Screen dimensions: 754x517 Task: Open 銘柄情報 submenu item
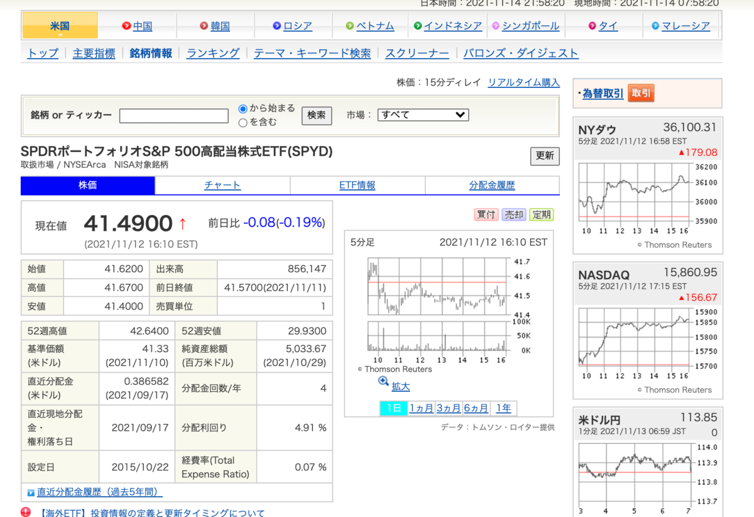tap(151, 53)
